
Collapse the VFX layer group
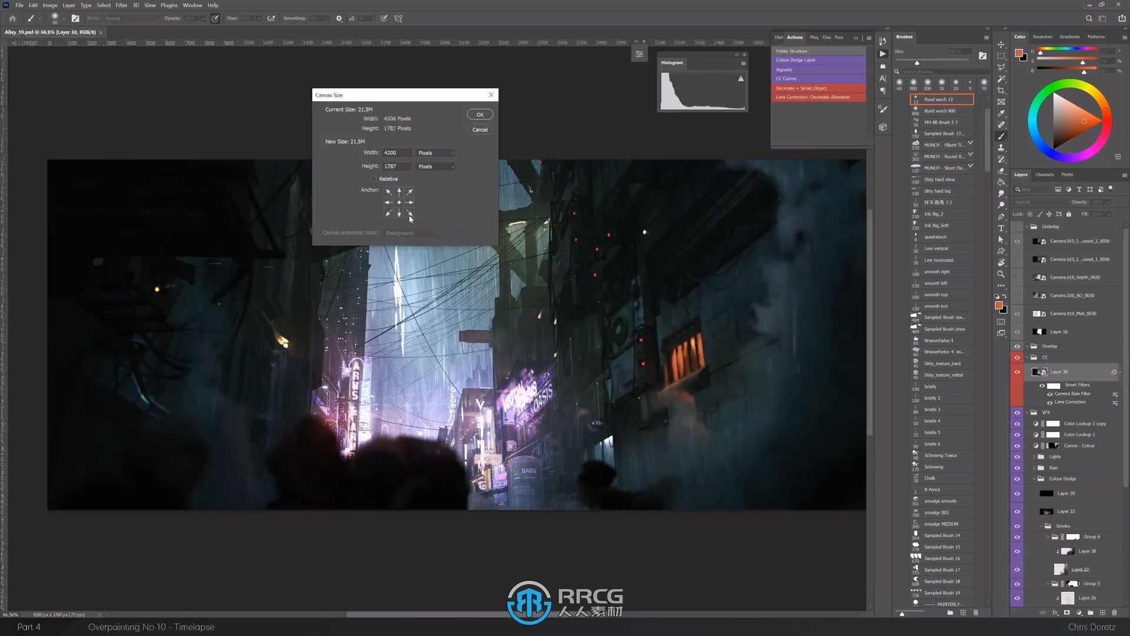[1027, 413]
